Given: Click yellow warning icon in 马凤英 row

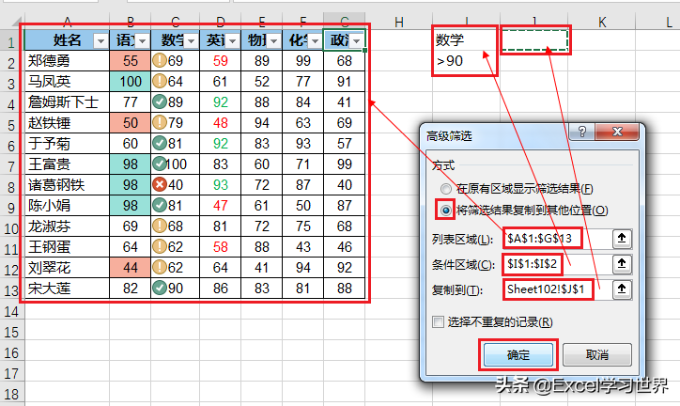Looking at the screenshot, I should (x=160, y=81).
